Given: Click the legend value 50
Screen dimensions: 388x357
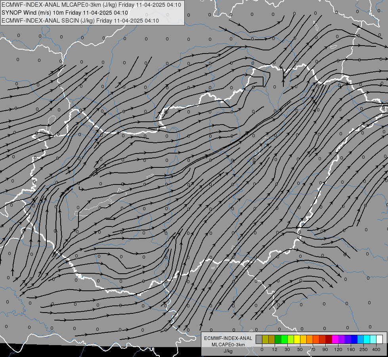Looking at the screenshot, I should pyautogui.click(x=300, y=349).
